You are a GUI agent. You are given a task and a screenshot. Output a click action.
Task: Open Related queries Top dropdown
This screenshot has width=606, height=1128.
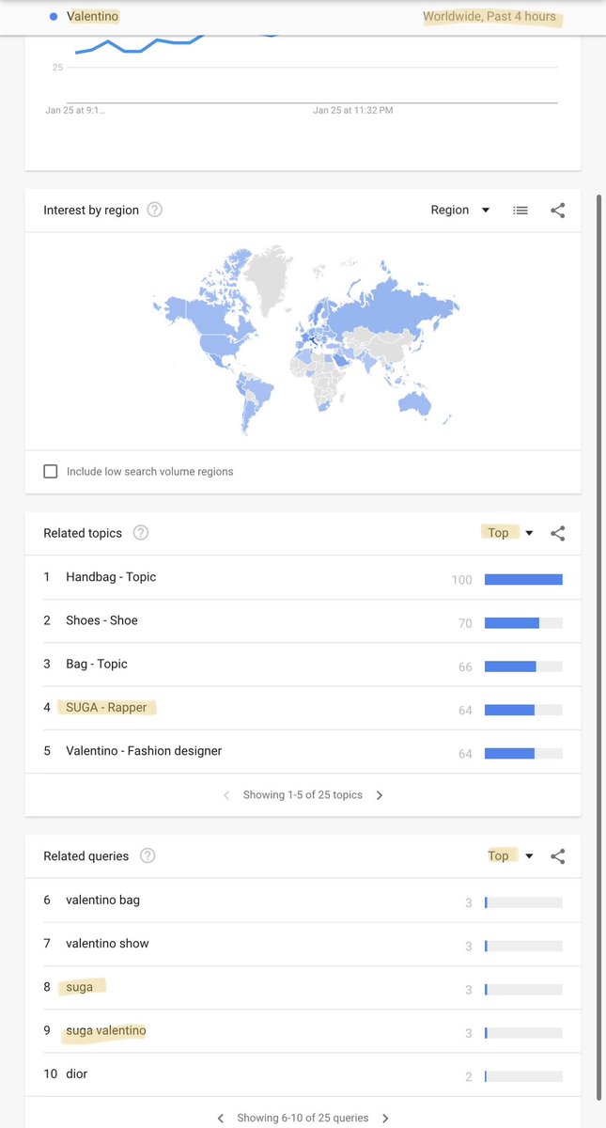(510, 855)
